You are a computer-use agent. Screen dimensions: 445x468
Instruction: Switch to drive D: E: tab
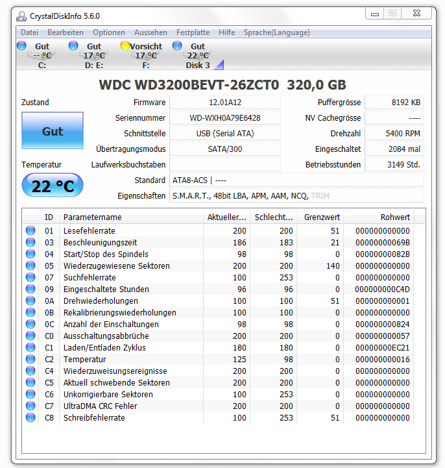[94, 56]
